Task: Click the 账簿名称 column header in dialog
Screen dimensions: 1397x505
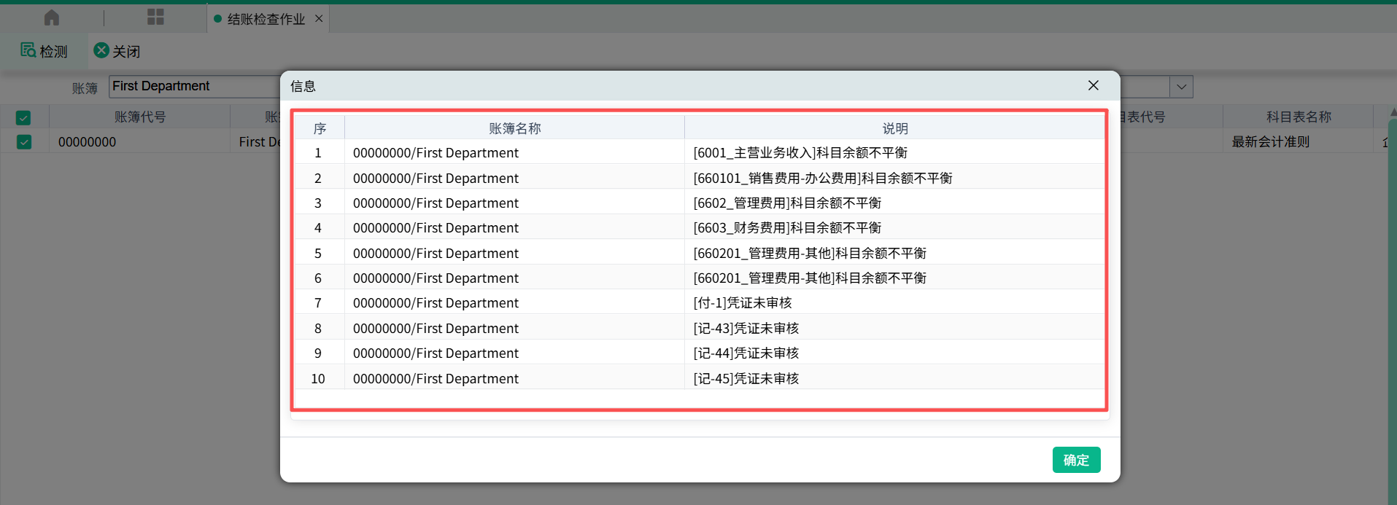Action: [x=514, y=129]
